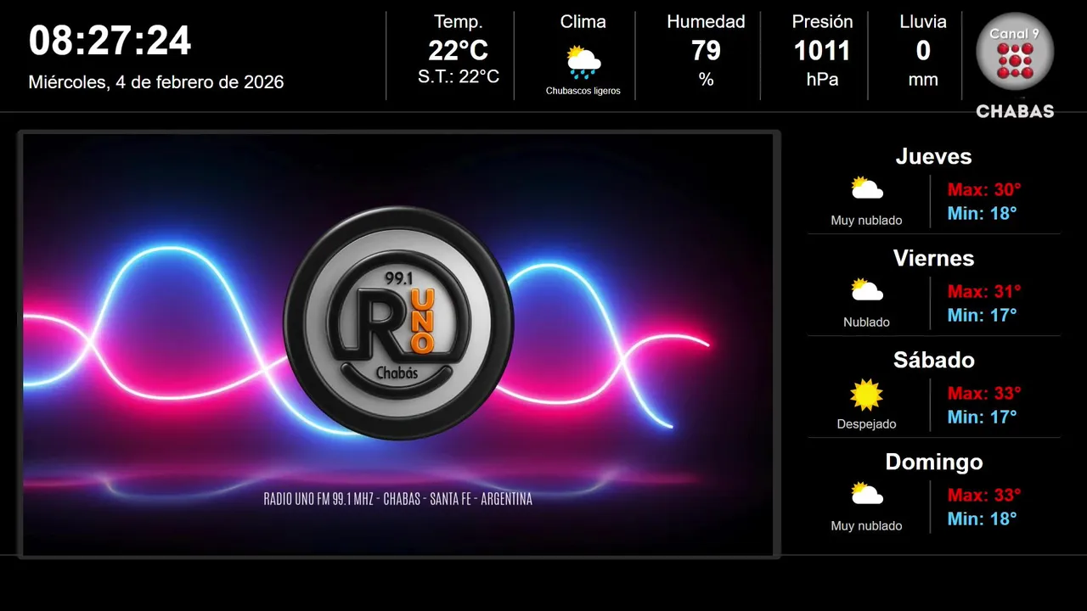Click Sábado Min: 17° value
This screenshot has width=1087, height=611.
coord(983,417)
